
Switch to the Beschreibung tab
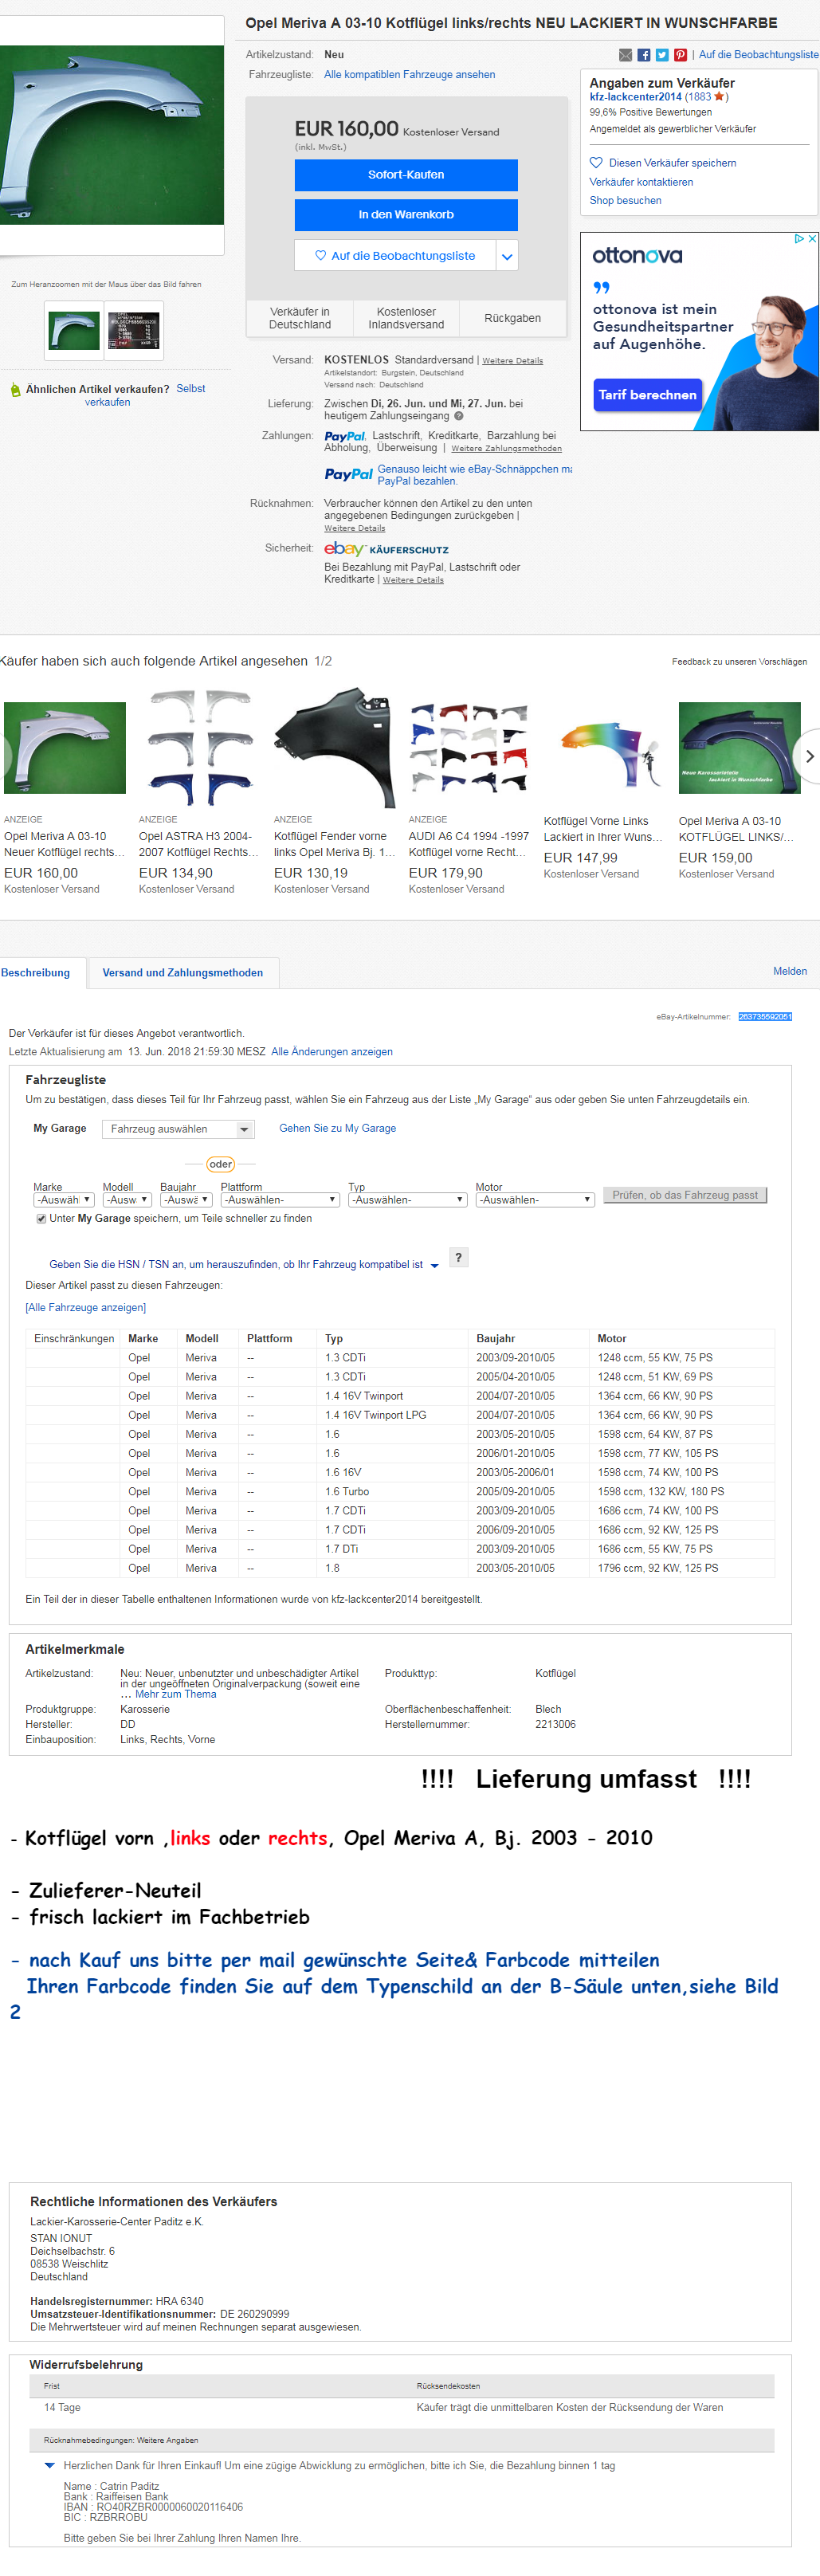click(x=36, y=973)
